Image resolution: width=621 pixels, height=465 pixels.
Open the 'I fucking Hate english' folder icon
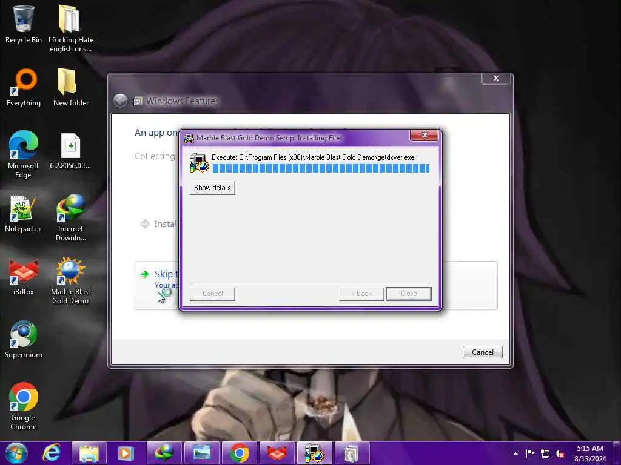[70, 28]
